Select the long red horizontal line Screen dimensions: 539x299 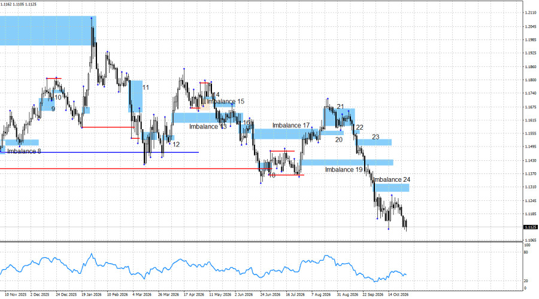click(136, 169)
